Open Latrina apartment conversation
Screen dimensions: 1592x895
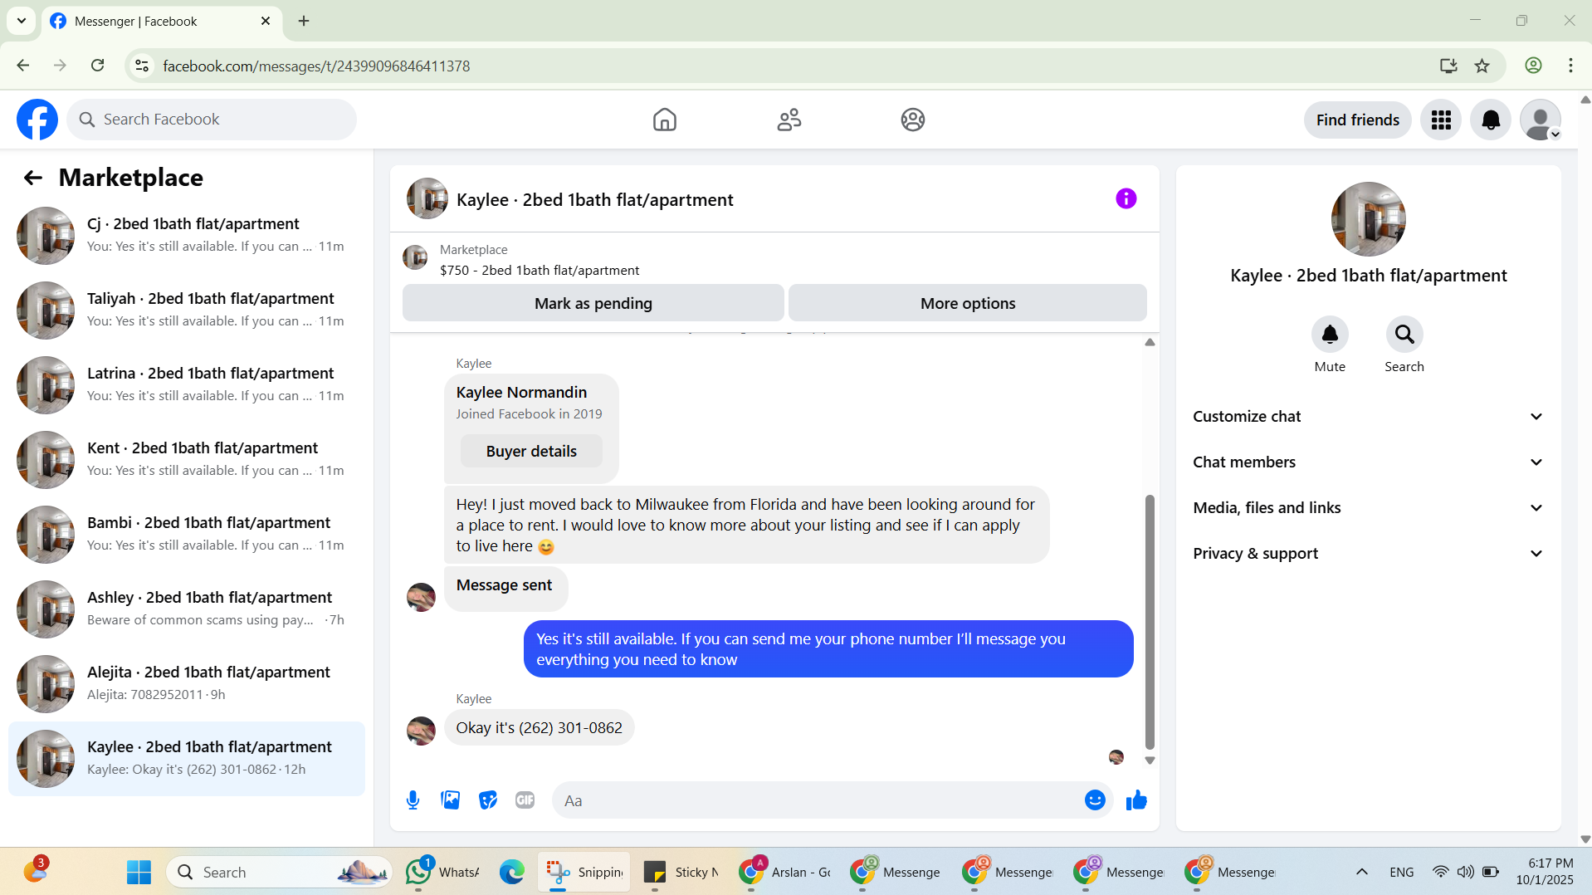[x=187, y=385]
